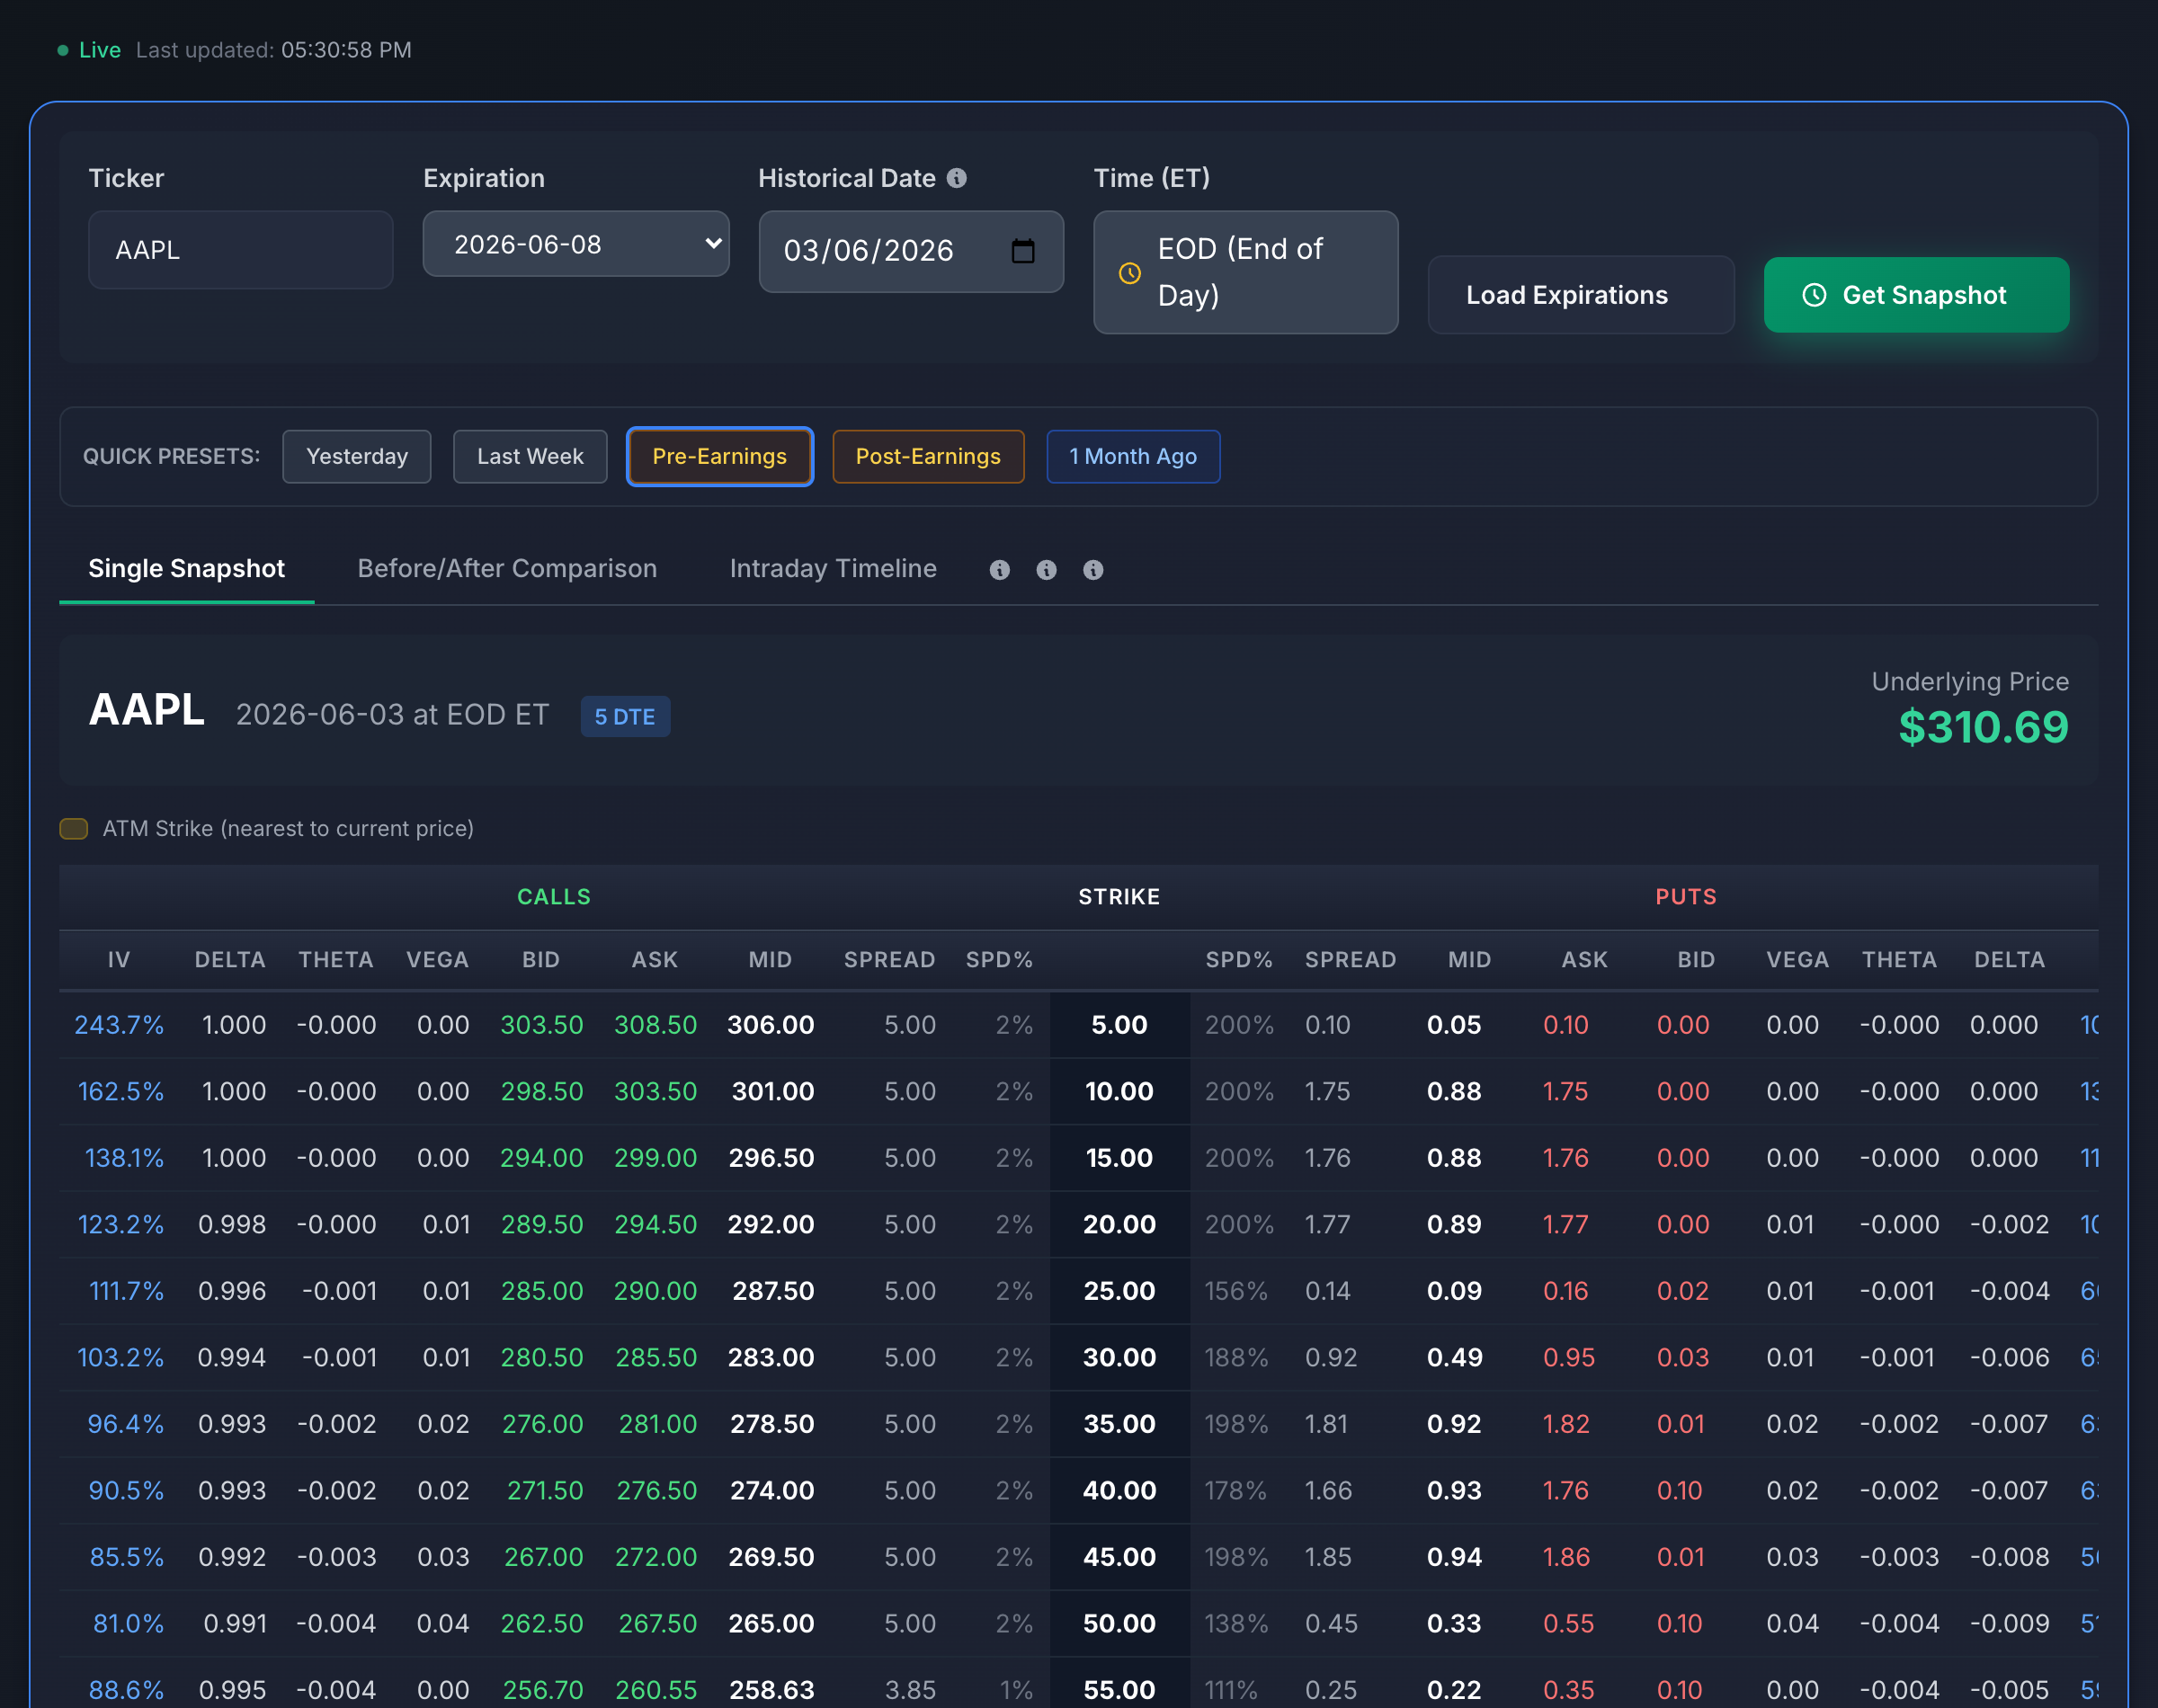Click the STRIKE column header
Viewport: 2158px width, 1708px height.
[1119, 897]
